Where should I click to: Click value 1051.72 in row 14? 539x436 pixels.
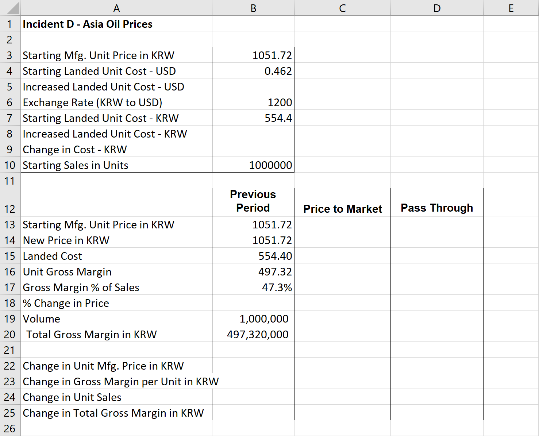272,240
